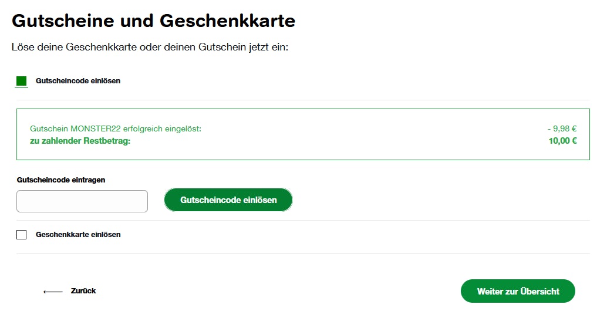Click the underline beneath the green checkbox

click(x=22, y=87)
